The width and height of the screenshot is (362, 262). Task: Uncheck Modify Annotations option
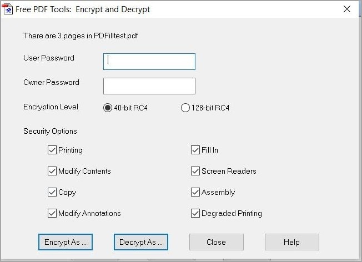coord(52,213)
